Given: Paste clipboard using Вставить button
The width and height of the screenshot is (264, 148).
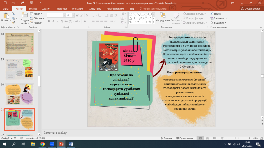Looking at the screenshot, I should pyautogui.click(x=6, y=18).
